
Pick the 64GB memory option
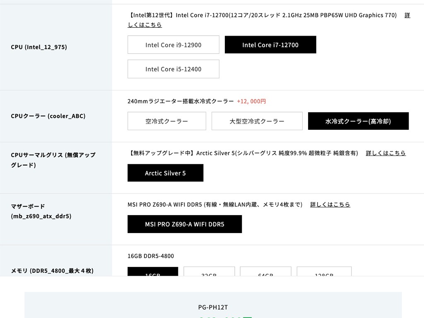point(265,272)
